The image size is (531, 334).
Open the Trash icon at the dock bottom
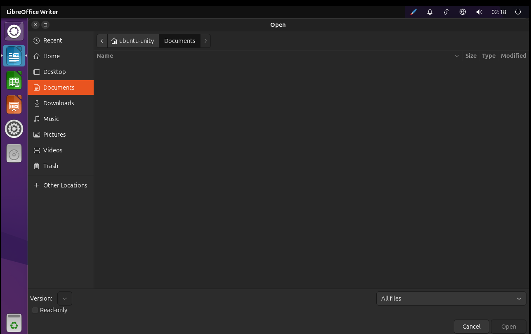tap(14, 322)
